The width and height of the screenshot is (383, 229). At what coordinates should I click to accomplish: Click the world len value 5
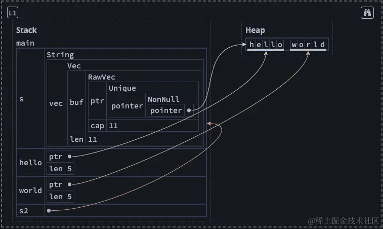70,197
